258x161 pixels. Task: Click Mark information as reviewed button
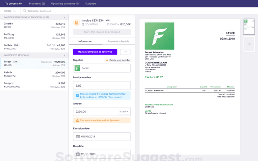pyautogui.click(x=95, y=52)
